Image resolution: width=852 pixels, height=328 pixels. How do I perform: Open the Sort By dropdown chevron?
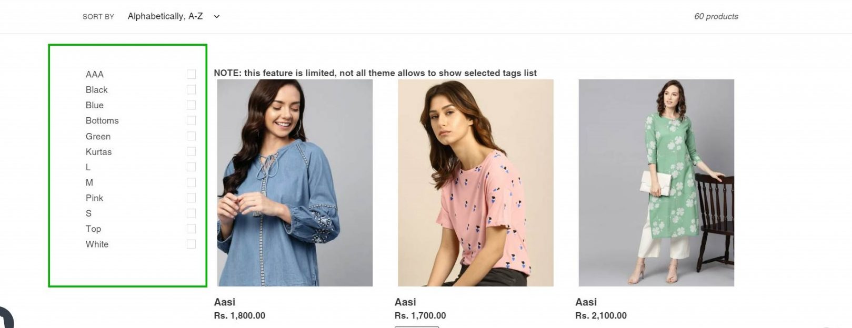click(x=216, y=16)
